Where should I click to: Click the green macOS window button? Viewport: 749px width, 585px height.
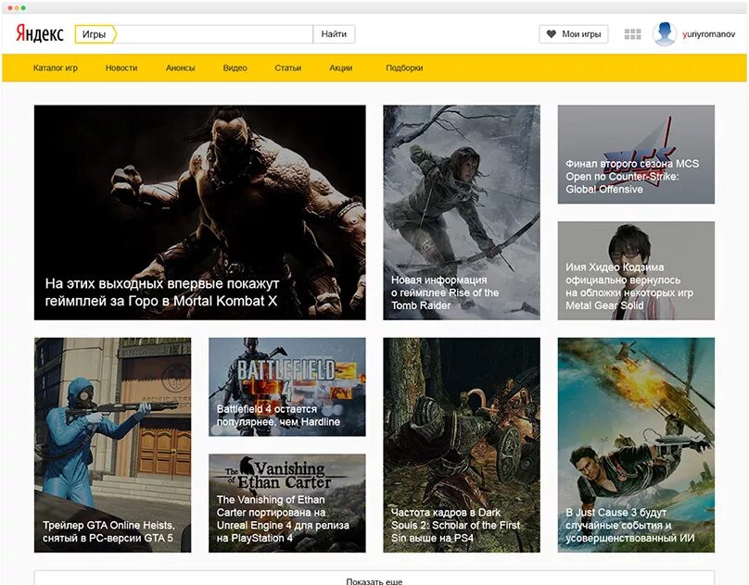pyautogui.click(x=23, y=7)
